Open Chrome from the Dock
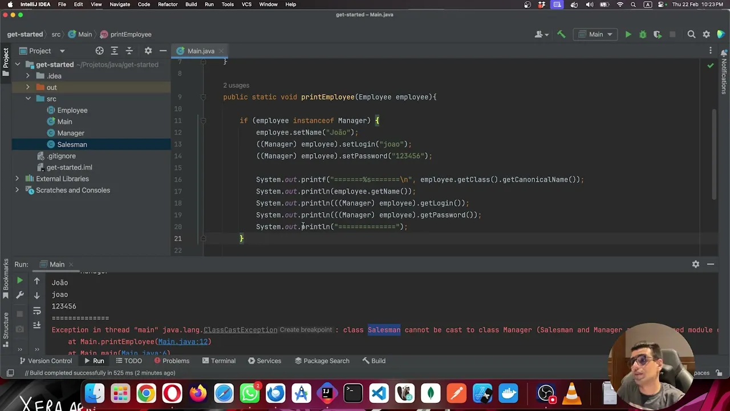 pyautogui.click(x=146, y=394)
